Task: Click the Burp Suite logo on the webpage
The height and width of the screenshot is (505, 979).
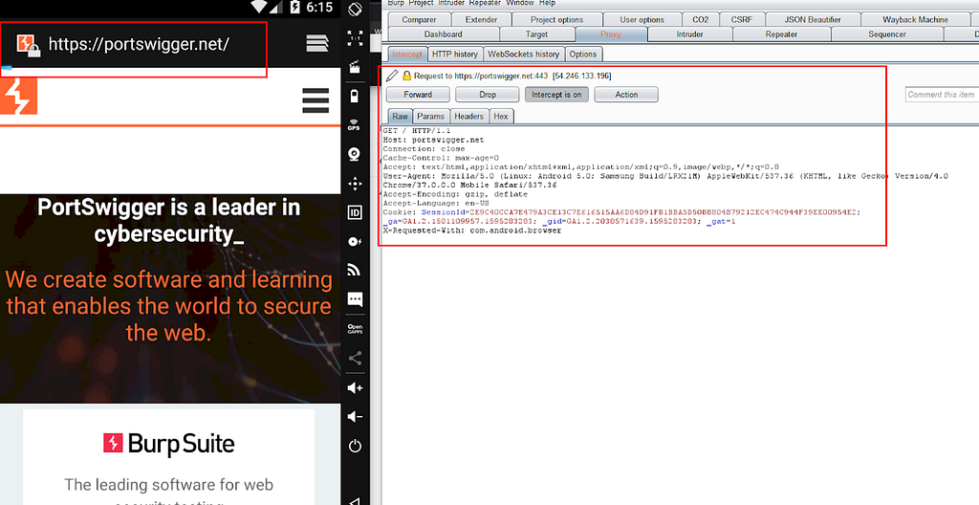Action: [168, 444]
